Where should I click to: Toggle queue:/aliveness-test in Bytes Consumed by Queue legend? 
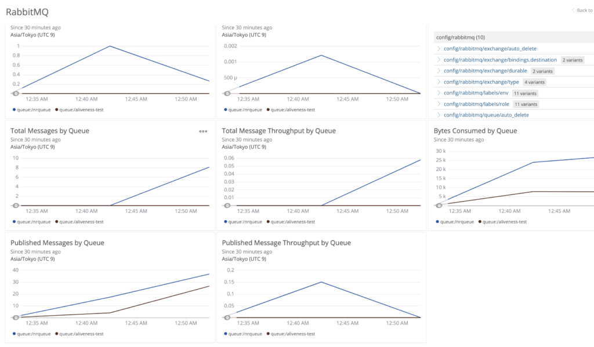click(502, 222)
